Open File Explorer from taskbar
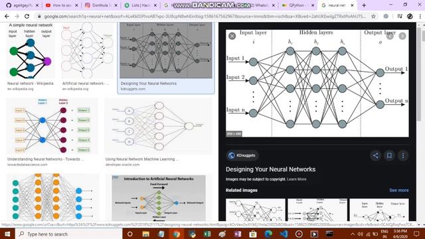 pos(145,234)
